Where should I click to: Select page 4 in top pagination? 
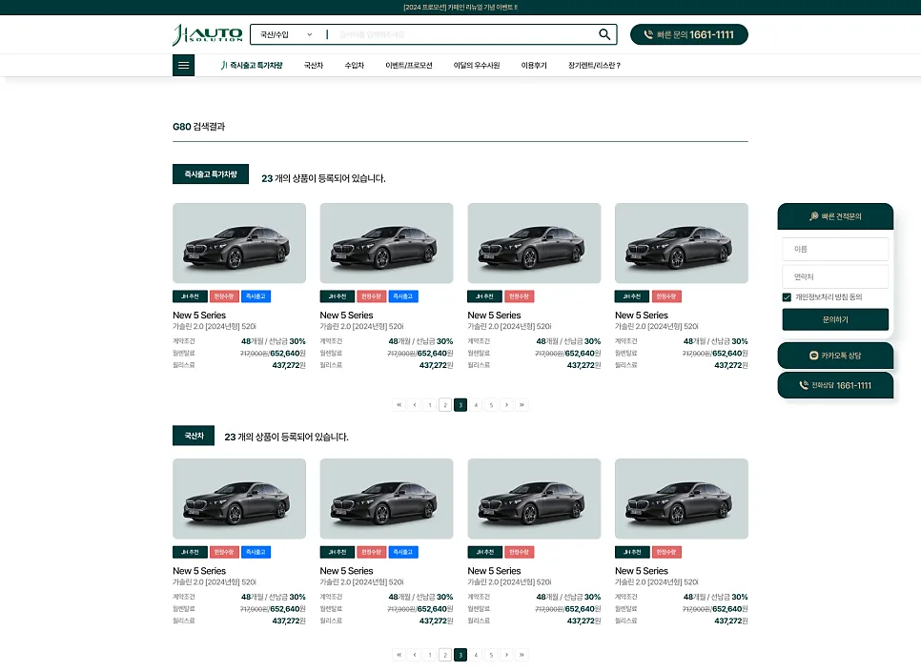(476, 405)
